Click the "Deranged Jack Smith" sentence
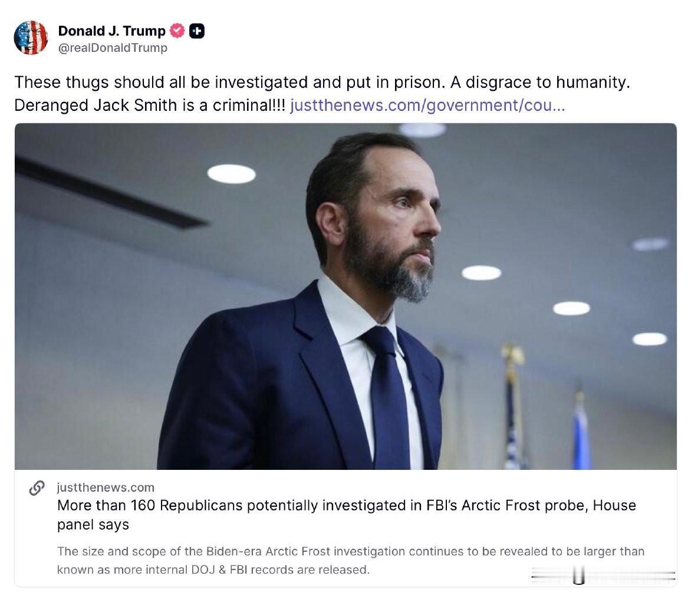The image size is (691, 599). pos(150,106)
